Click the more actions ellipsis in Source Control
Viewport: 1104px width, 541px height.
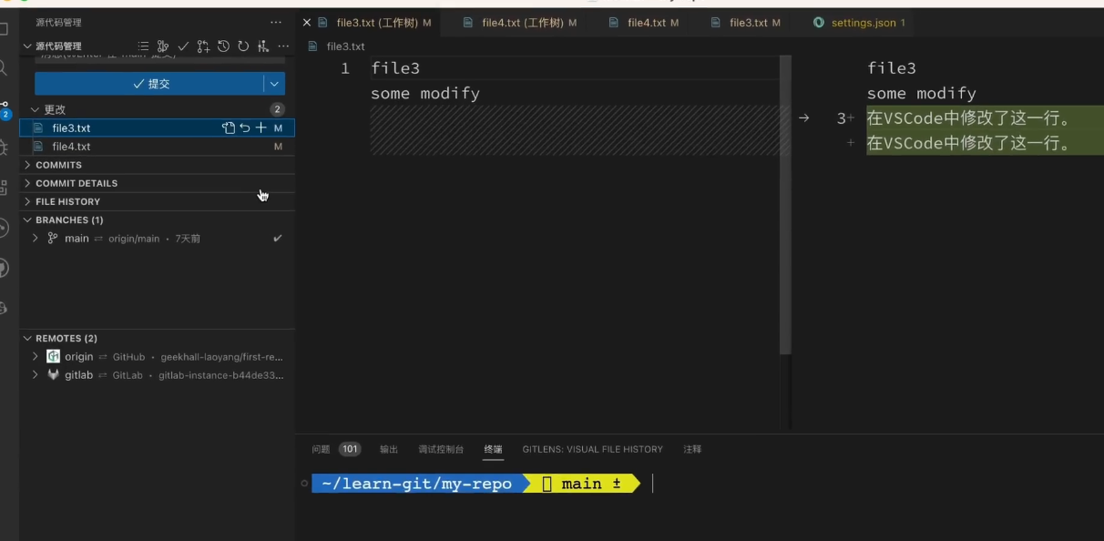coord(283,46)
